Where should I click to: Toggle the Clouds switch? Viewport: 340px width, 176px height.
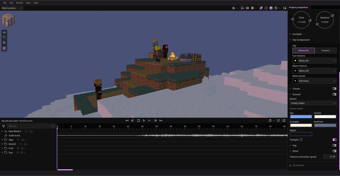tap(334, 89)
